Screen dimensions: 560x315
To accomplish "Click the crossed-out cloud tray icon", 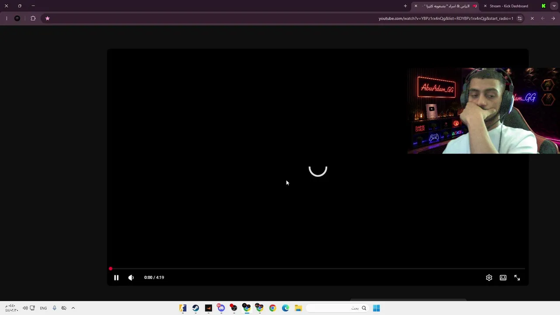I will (x=64, y=308).
